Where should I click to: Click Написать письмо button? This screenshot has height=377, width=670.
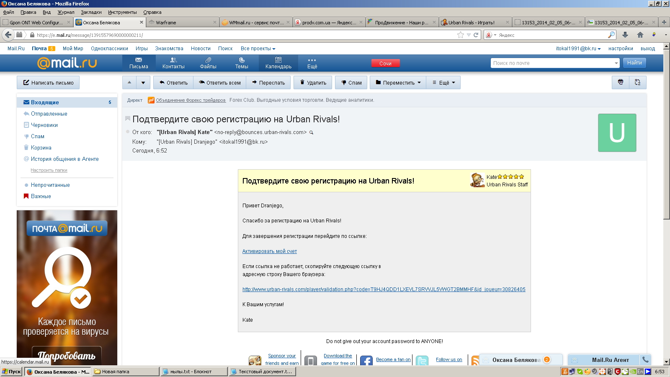click(x=48, y=83)
